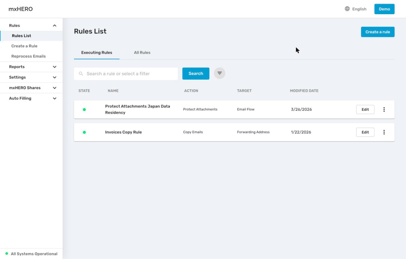
Task: Go to Create a Rule sidebar item
Action: tap(24, 46)
